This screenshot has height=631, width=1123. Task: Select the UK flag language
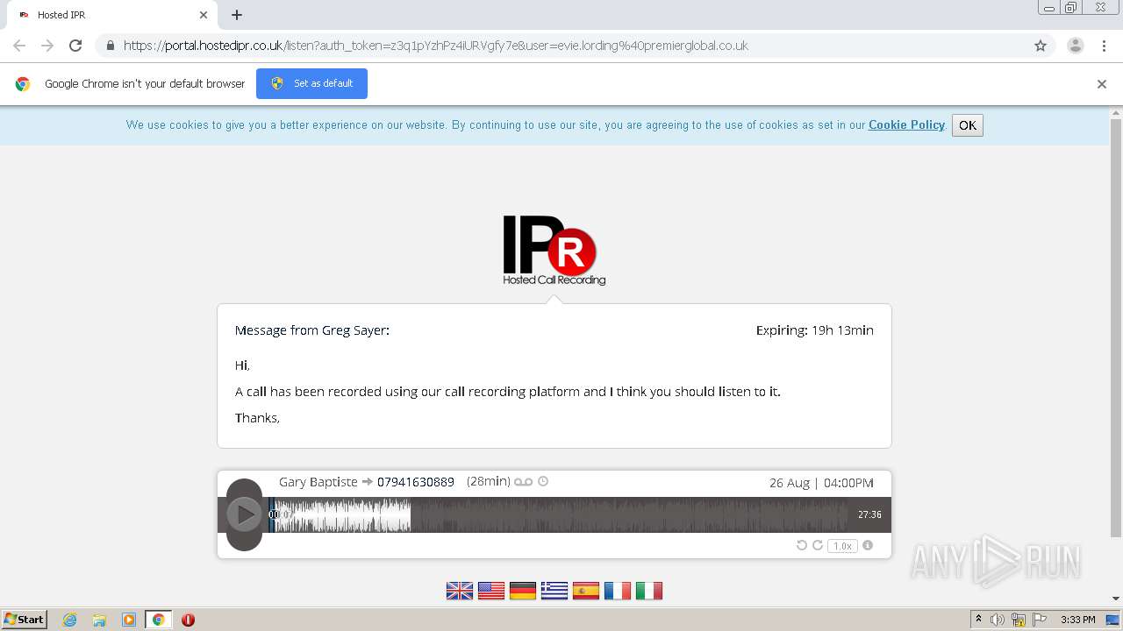coord(460,592)
